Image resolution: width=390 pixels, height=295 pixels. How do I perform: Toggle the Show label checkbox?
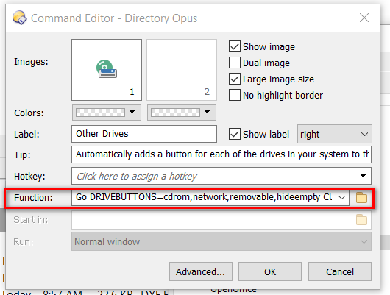tap(235, 134)
